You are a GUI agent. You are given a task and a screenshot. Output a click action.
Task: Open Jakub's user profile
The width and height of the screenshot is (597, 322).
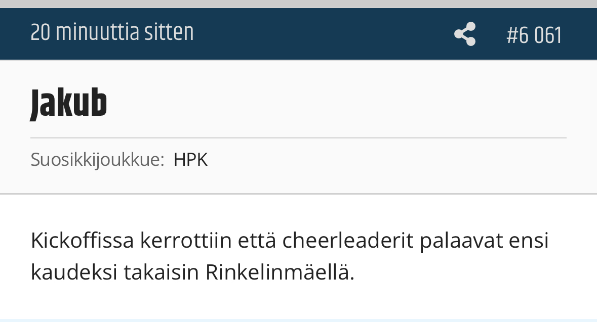[x=69, y=104]
